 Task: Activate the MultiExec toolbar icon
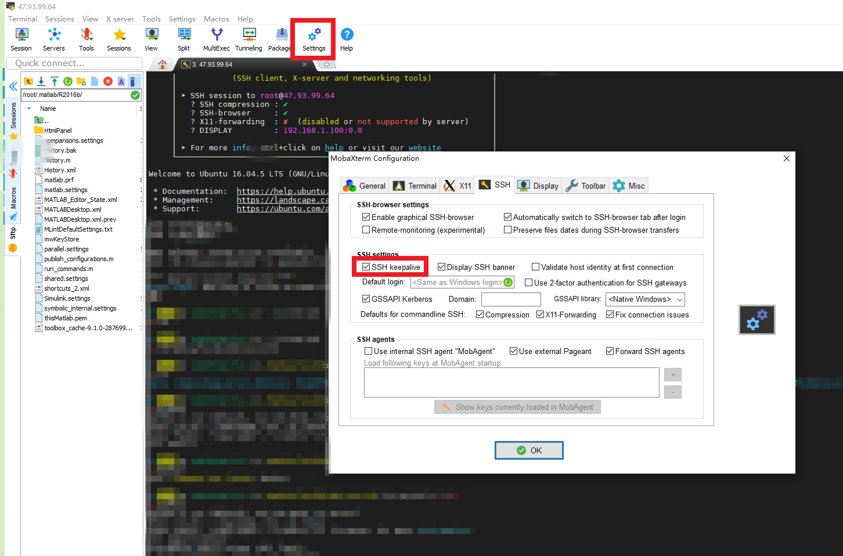click(x=217, y=39)
